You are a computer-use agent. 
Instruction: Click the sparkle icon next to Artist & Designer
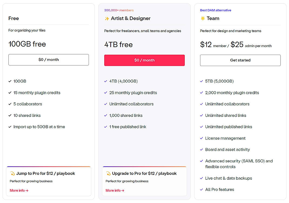[x=106, y=18]
